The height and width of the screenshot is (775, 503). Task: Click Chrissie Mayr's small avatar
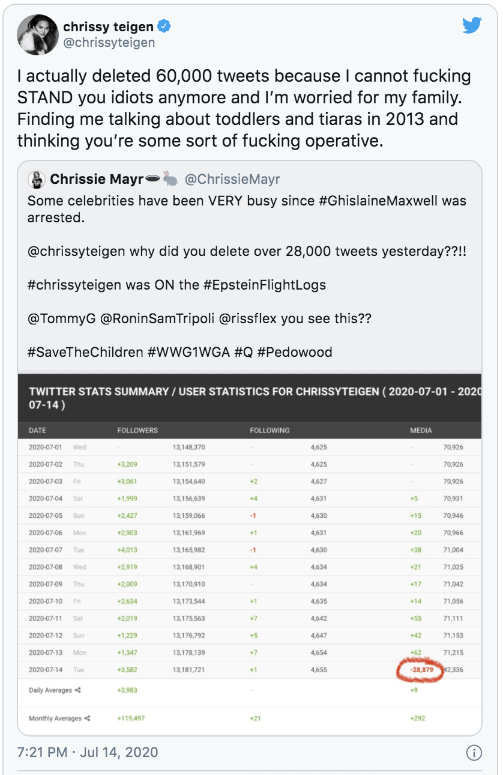pos(37,179)
